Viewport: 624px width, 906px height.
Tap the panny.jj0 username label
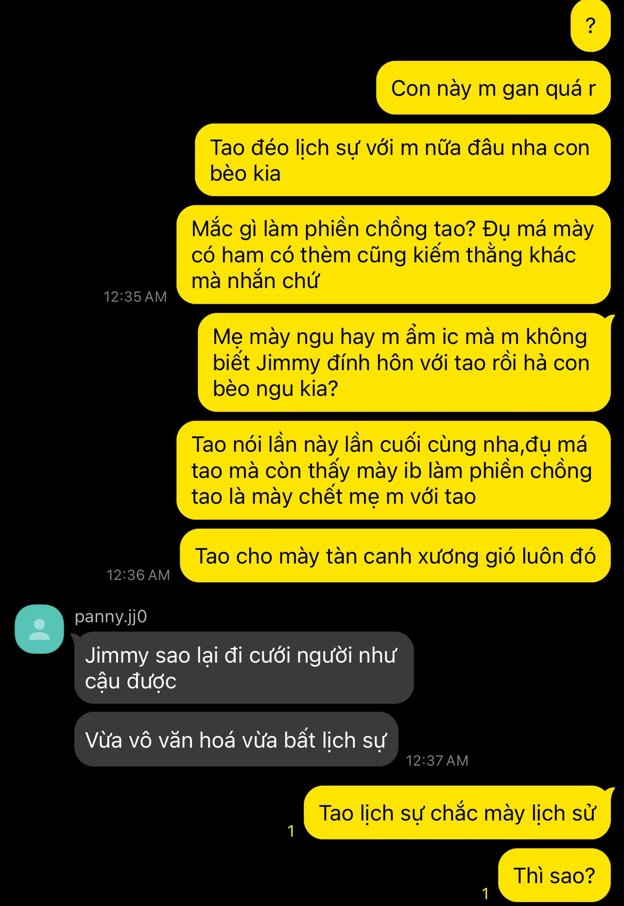pyautogui.click(x=111, y=616)
